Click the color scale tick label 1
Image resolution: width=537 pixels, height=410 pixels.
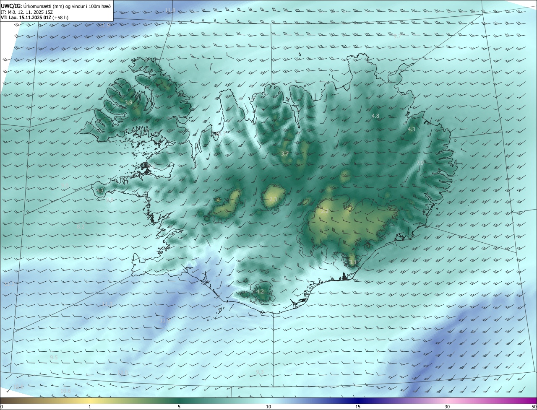point(90,407)
